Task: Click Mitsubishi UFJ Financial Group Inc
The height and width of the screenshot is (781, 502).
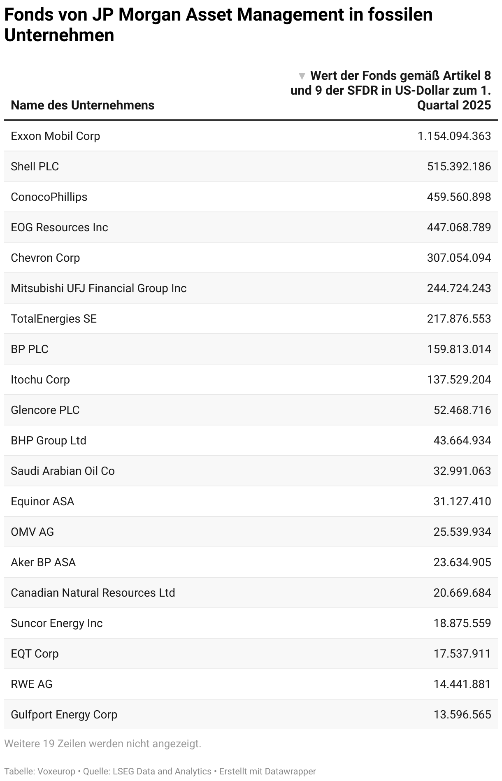Action: pos(98,288)
